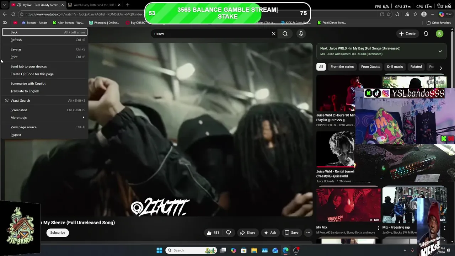Choose Translate to English
Screen dimensions: 455x256
coord(45,91)
